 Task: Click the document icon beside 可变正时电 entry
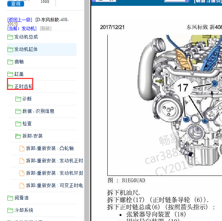click(x=22, y=186)
